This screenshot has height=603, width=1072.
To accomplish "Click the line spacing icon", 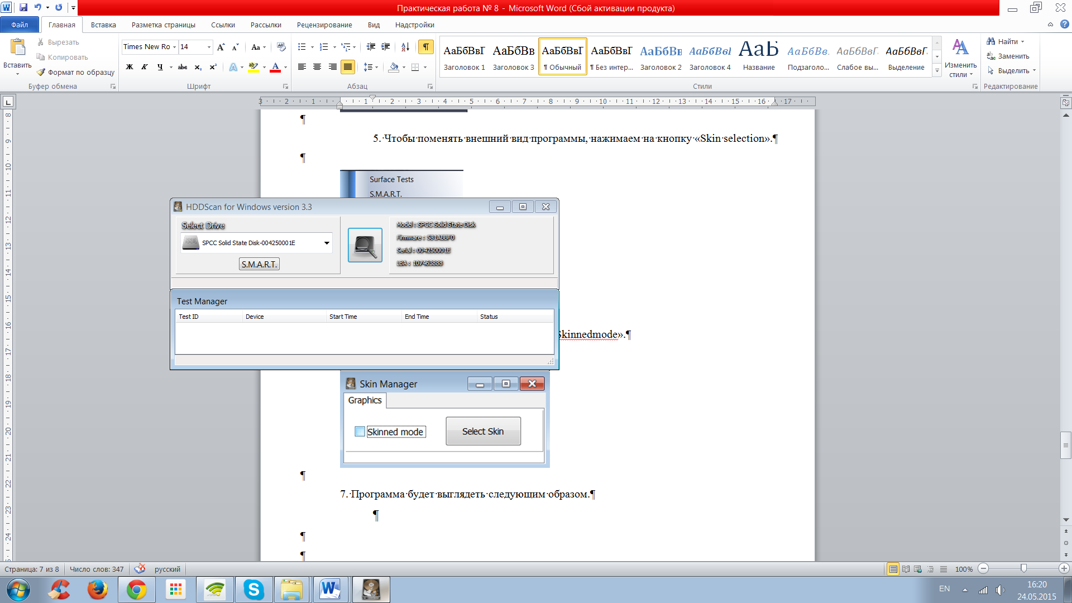I will 368,67.
